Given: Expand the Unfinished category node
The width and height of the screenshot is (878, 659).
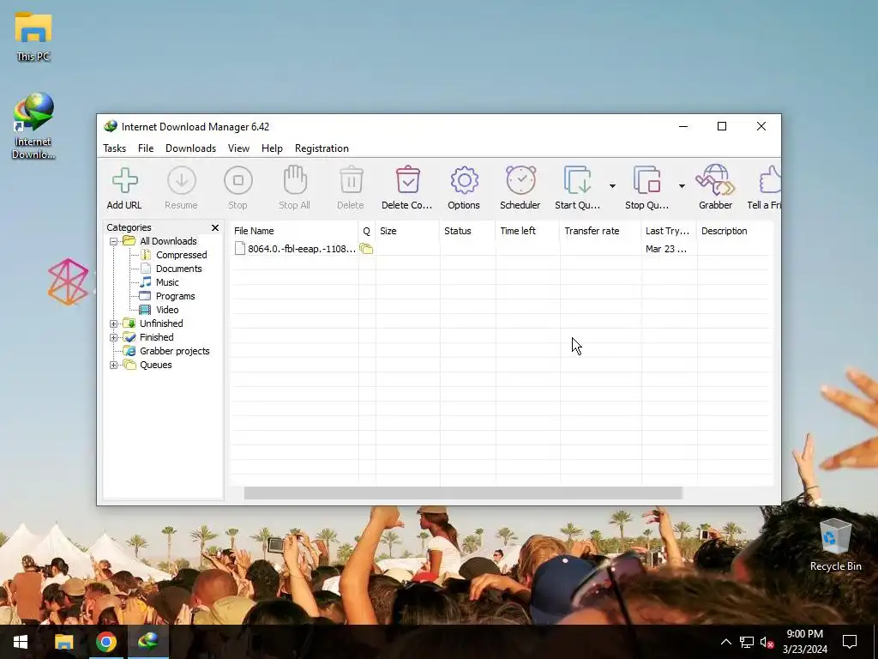Looking at the screenshot, I should [114, 323].
